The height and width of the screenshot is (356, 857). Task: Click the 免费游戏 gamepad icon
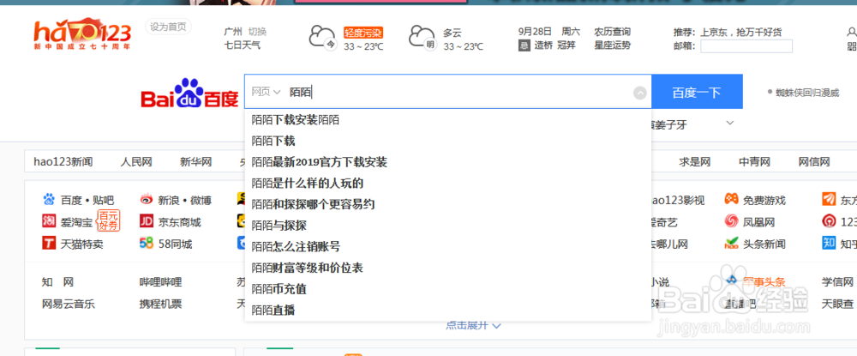tap(731, 200)
